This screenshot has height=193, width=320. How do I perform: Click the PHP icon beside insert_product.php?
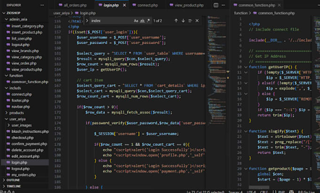(8, 32)
